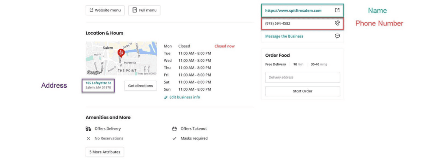Click the Sat hours 11:00 AM - 8:00 PM
Image resolution: width=429 pixels, height=163 pixels.
coord(194,82)
